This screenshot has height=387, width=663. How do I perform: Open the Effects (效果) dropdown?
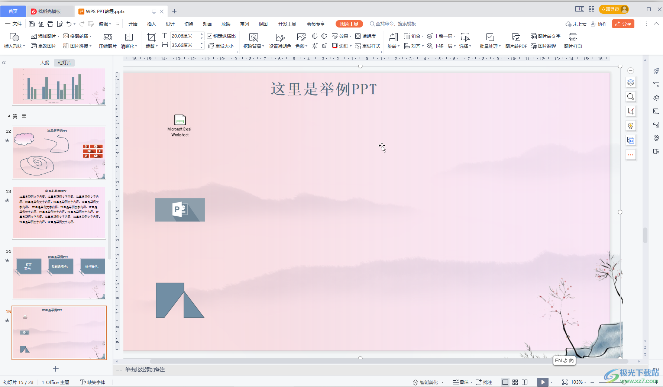pyautogui.click(x=342, y=36)
